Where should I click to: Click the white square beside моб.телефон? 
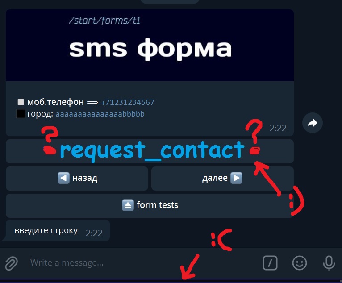tap(21, 102)
